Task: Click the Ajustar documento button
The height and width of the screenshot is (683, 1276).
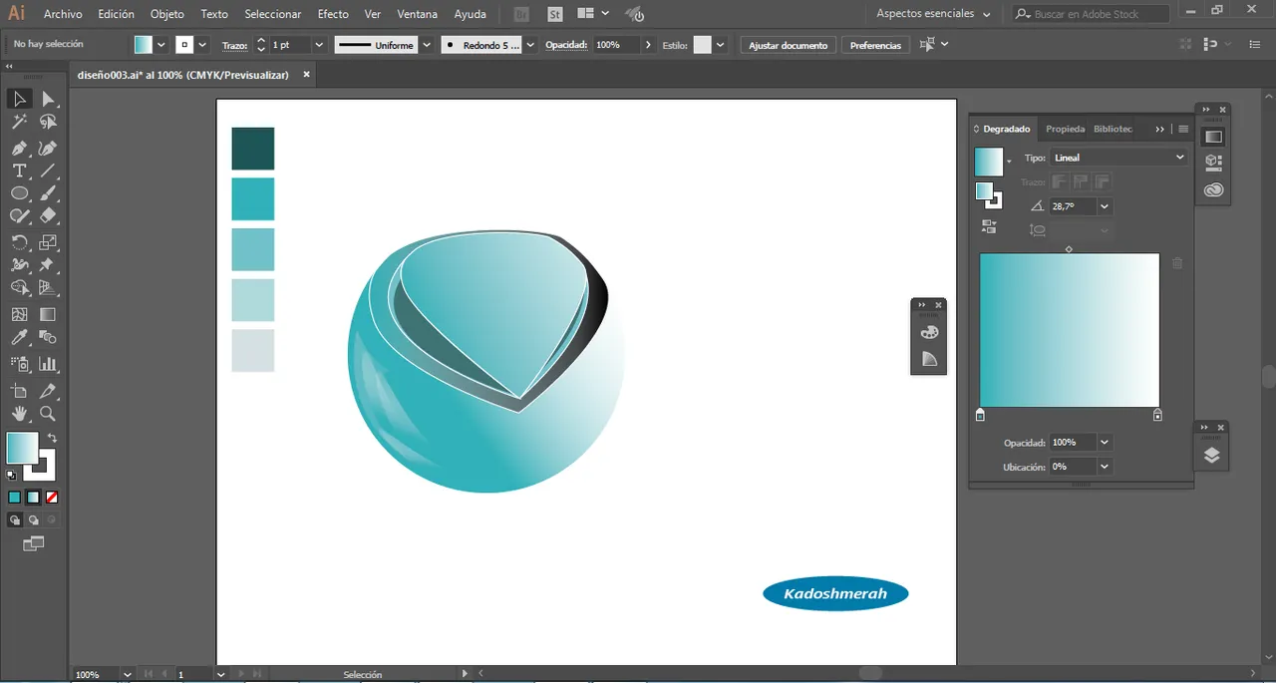Action: 788,45
